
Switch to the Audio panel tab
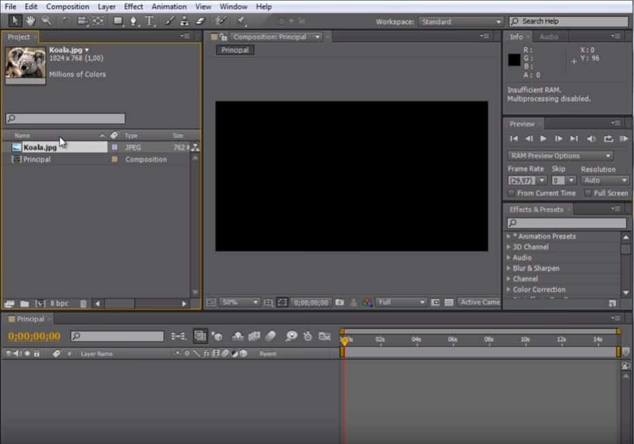pyautogui.click(x=549, y=37)
